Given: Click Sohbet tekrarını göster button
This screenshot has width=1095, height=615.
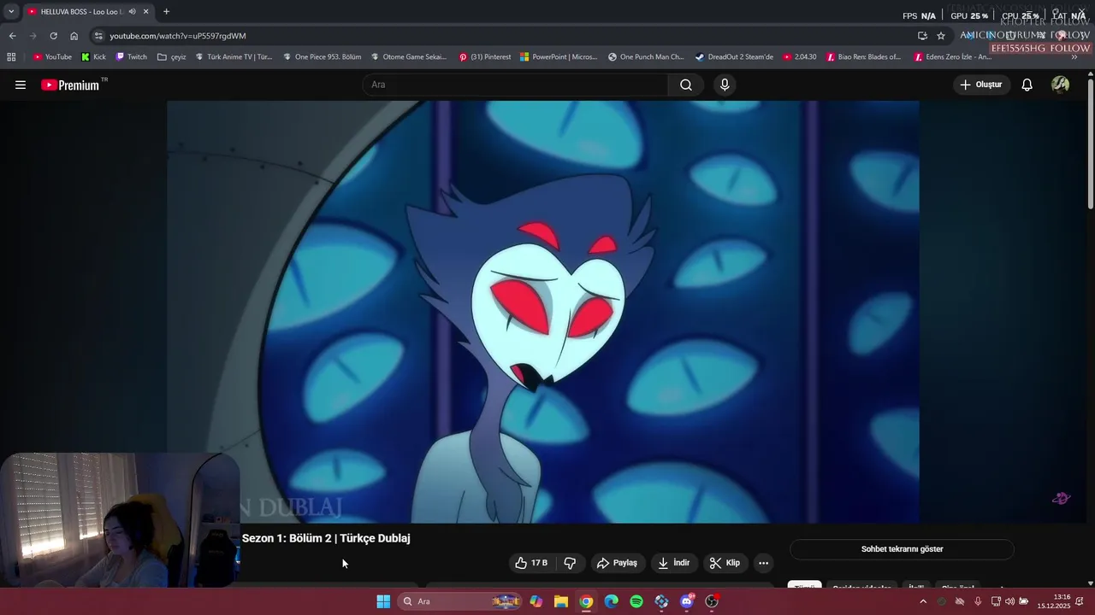Looking at the screenshot, I should [902, 549].
